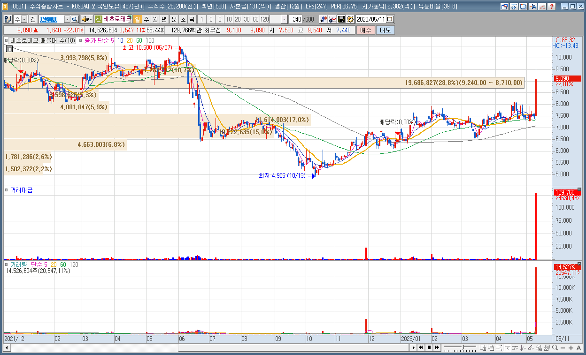Edit the 2023/05/11 date field
The image size is (586, 355).
[x=370, y=19]
